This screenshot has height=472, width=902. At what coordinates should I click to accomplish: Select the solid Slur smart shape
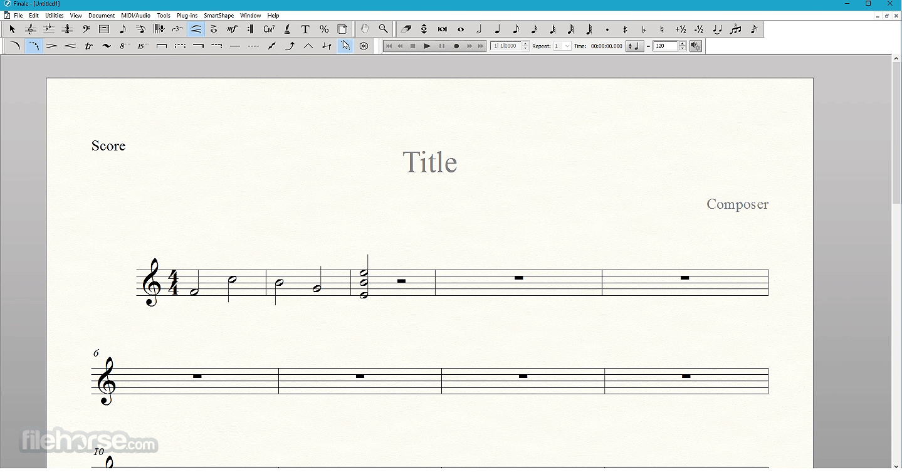pyautogui.click(x=16, y=46)
